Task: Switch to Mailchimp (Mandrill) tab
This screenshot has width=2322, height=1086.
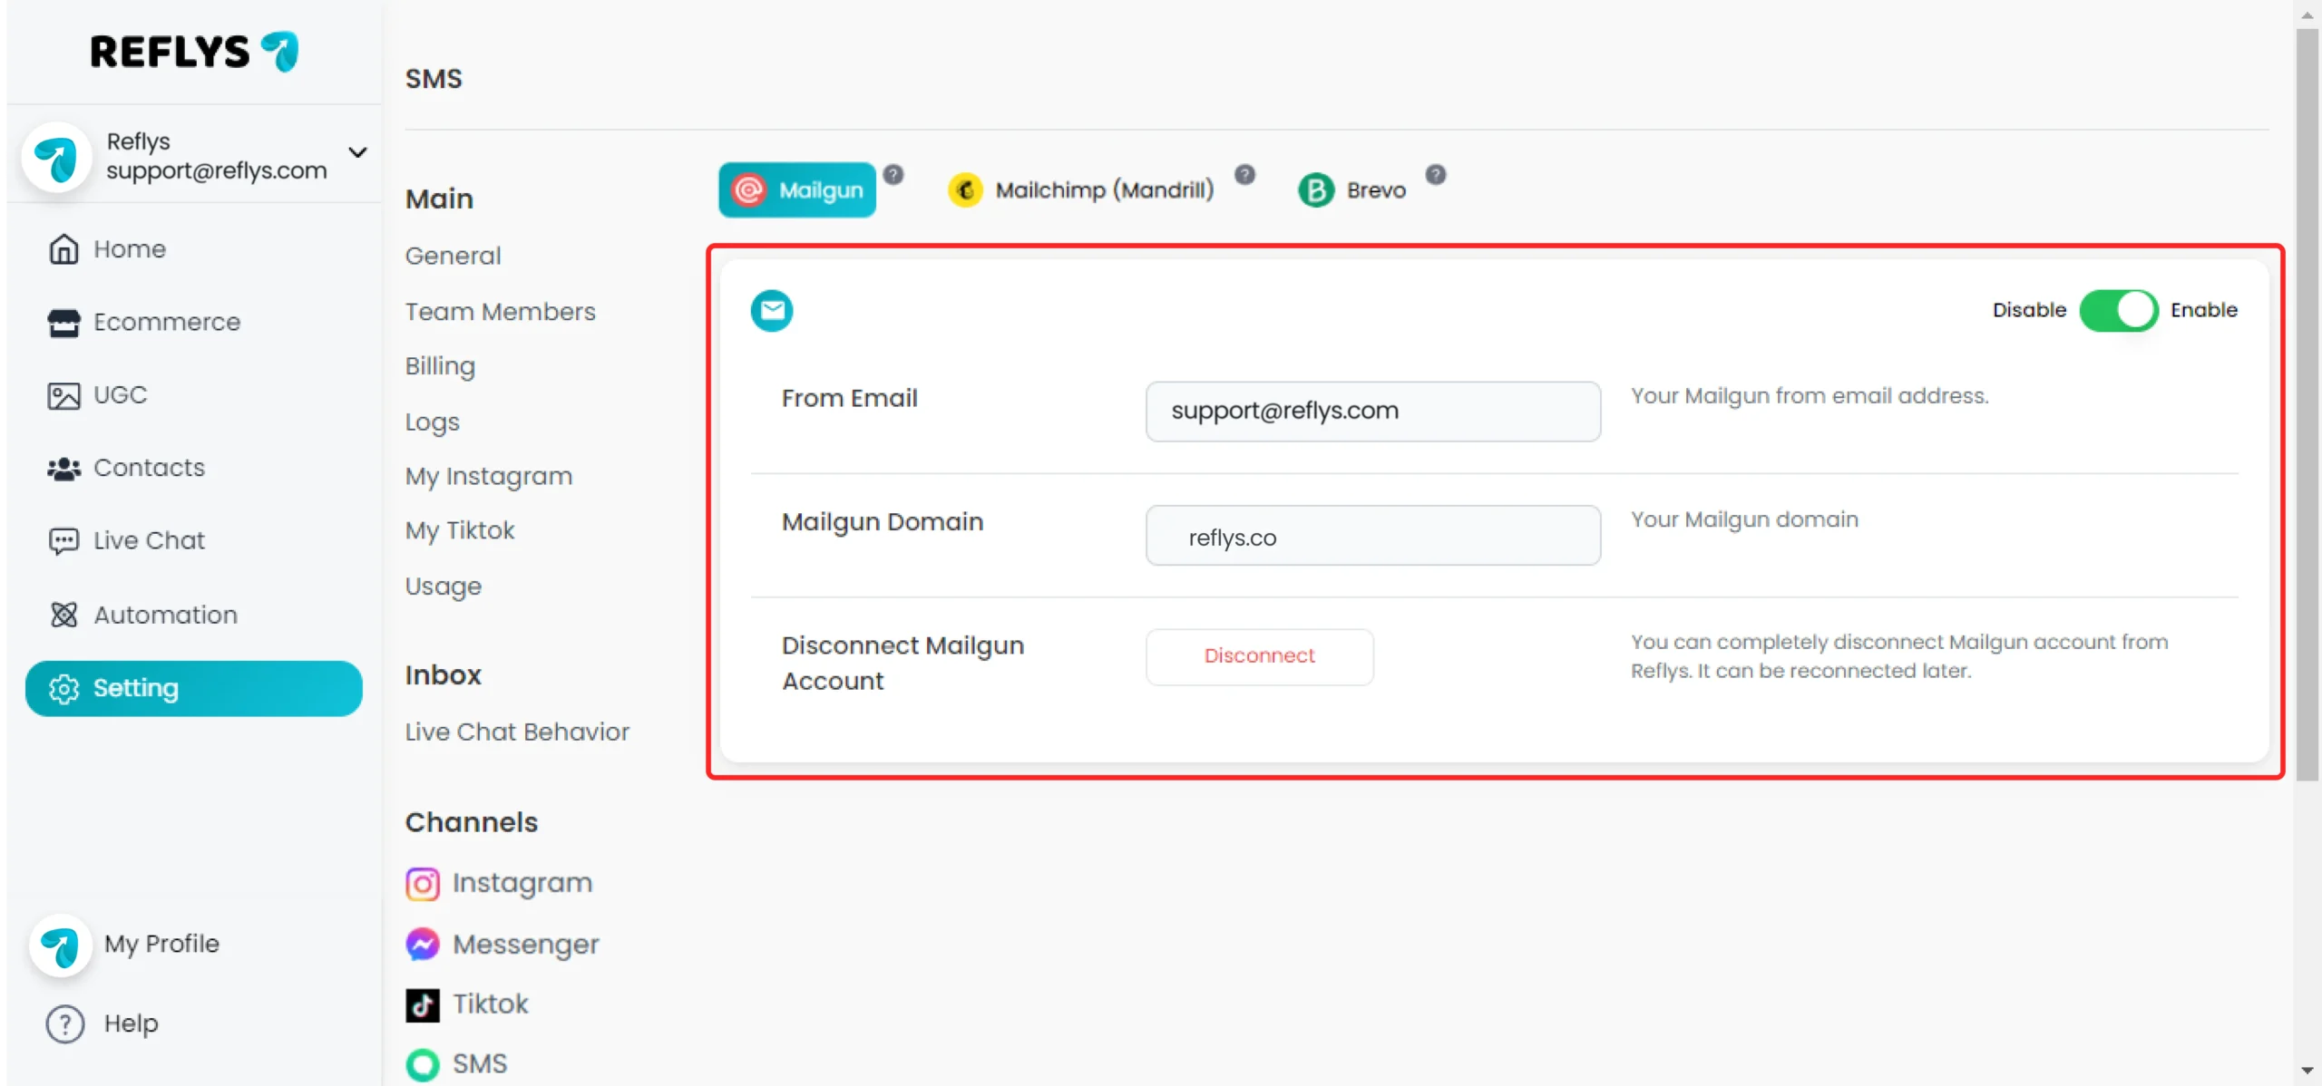Action: pyautogui.click(x=1081, y=190)
